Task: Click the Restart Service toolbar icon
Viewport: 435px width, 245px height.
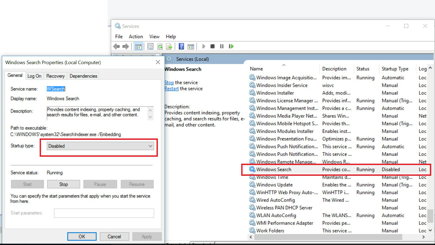Action: [x=231, y=46]
